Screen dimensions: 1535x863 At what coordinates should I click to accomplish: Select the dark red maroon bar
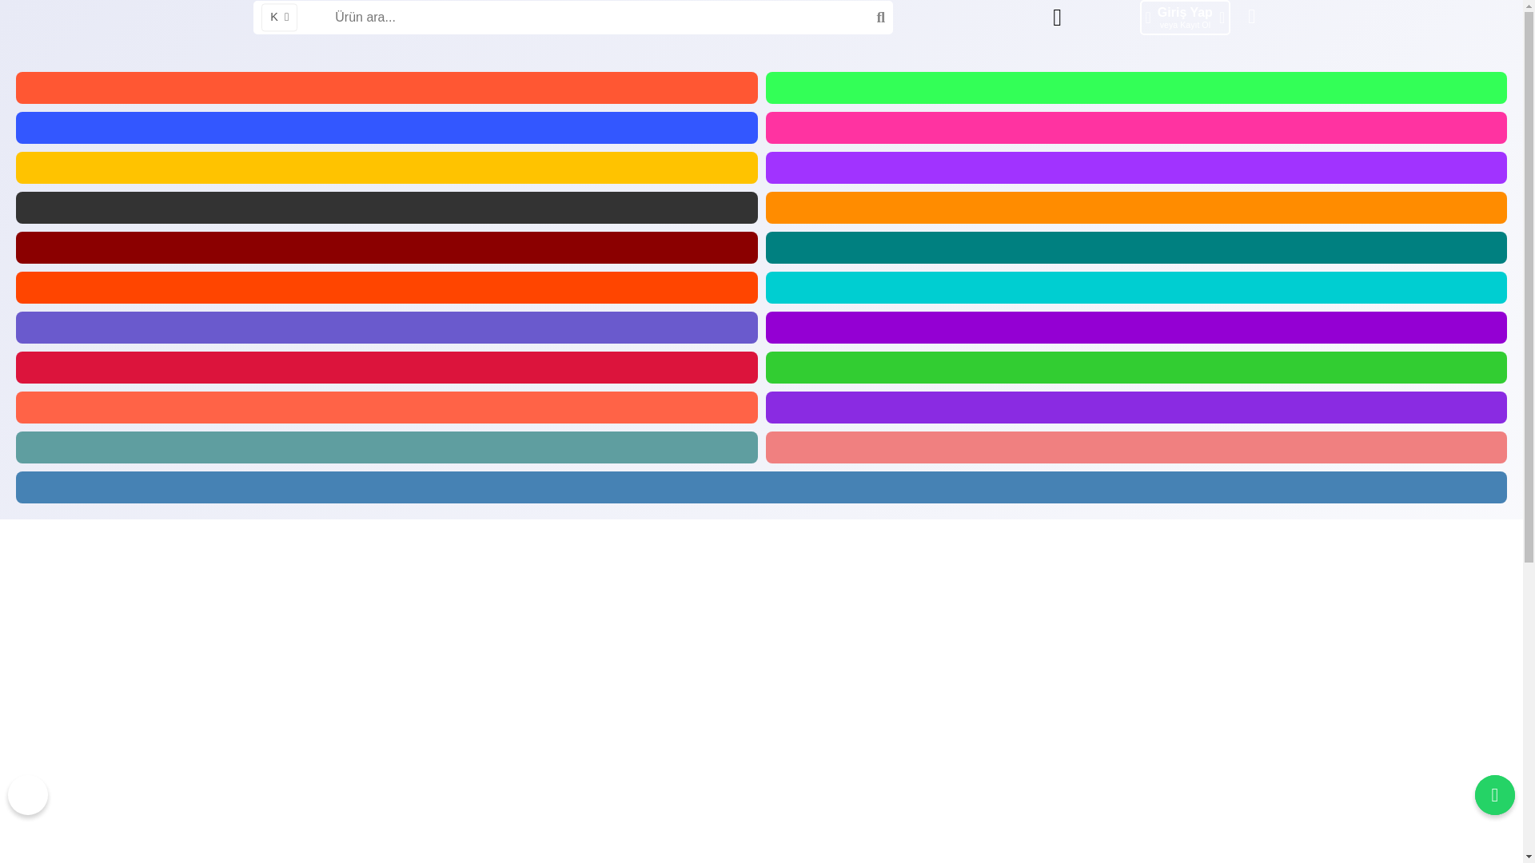(x=386, y=248)
